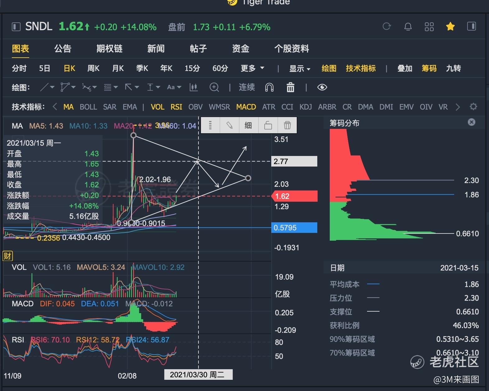Open the 资金 tab
Viewport: 489px width, 391px height.
click(x=240, y=49)
